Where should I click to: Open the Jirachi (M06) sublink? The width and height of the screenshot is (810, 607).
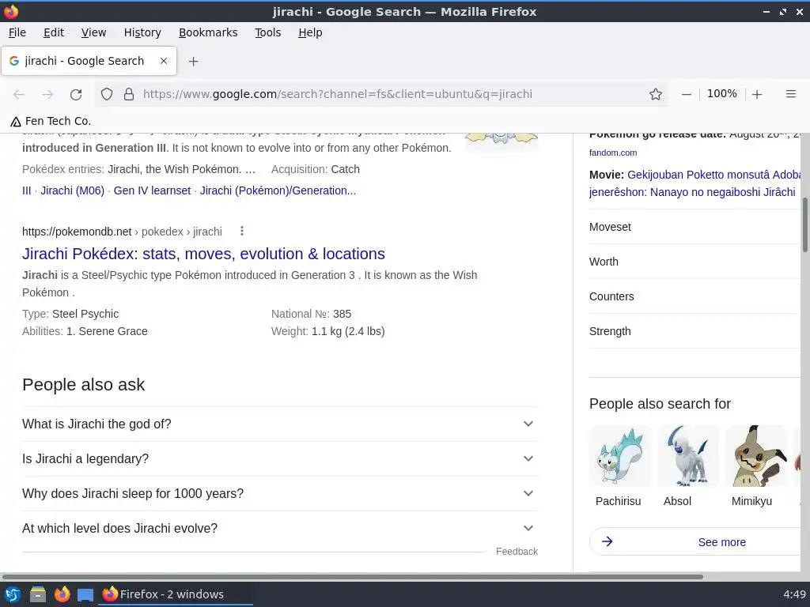(72, 190)
